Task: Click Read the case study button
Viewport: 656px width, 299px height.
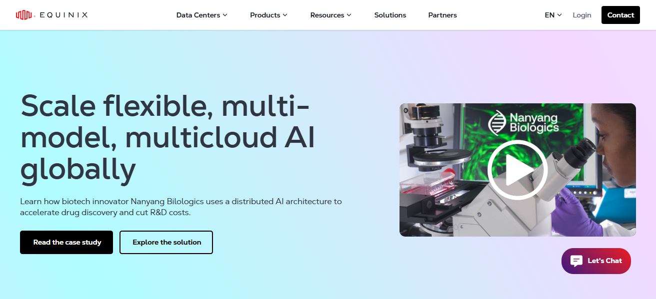Action: coord(66,242)
